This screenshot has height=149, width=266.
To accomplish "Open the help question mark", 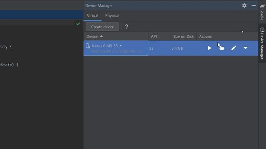I will click(x=126, y=26).
